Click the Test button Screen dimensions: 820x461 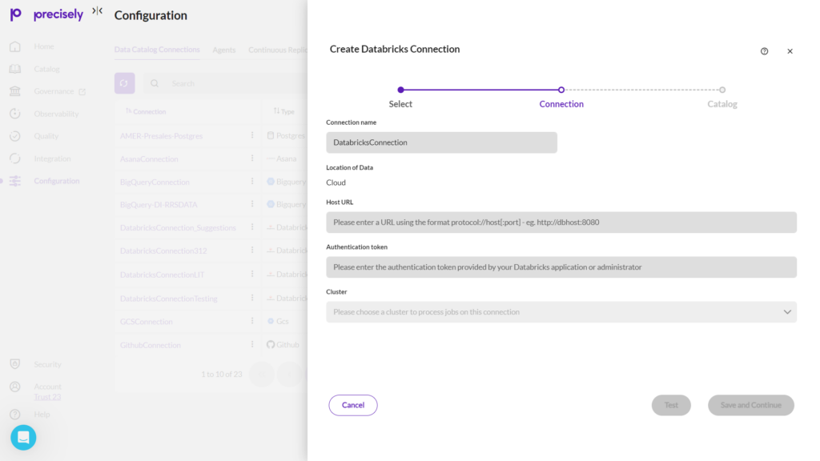tap(671, 405)
